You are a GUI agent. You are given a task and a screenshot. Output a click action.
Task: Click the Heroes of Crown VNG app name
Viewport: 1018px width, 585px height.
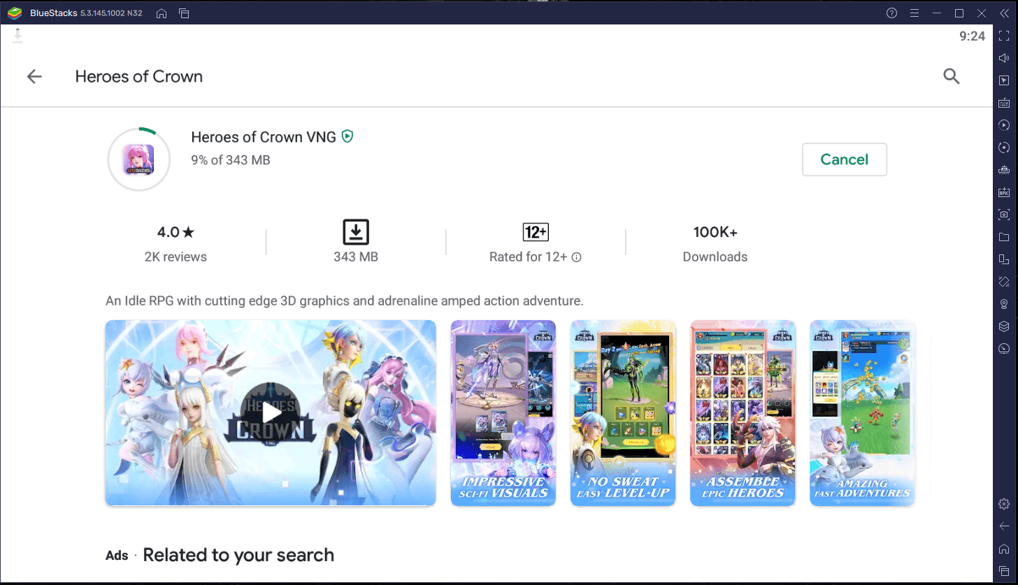click(264, 137)
